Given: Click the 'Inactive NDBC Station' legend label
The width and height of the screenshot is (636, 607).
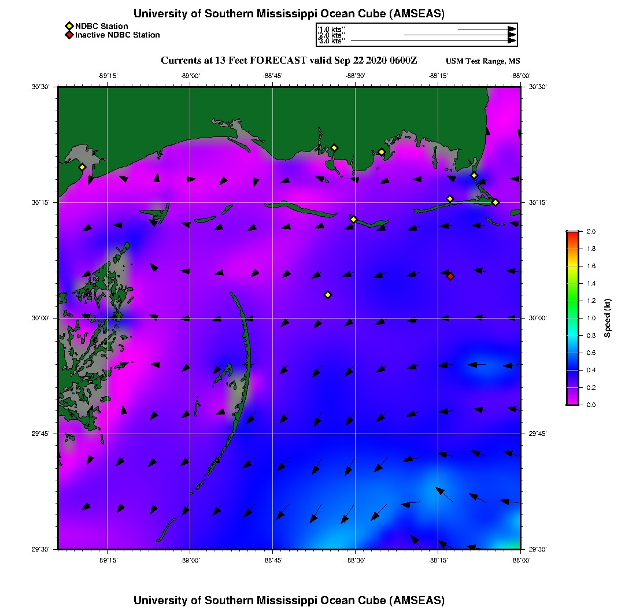Looking at the screenshot, I should [x=117, y=35].
